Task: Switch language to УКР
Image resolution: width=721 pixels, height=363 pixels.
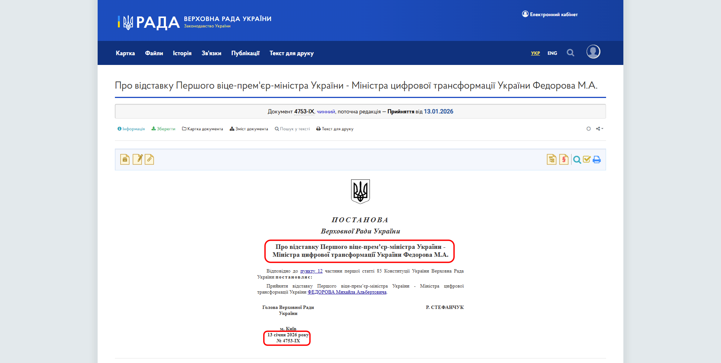Action: click(535, 53)
